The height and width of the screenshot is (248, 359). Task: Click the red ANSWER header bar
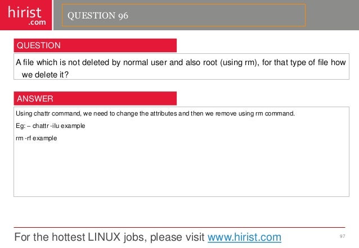(x=95, y=98)
